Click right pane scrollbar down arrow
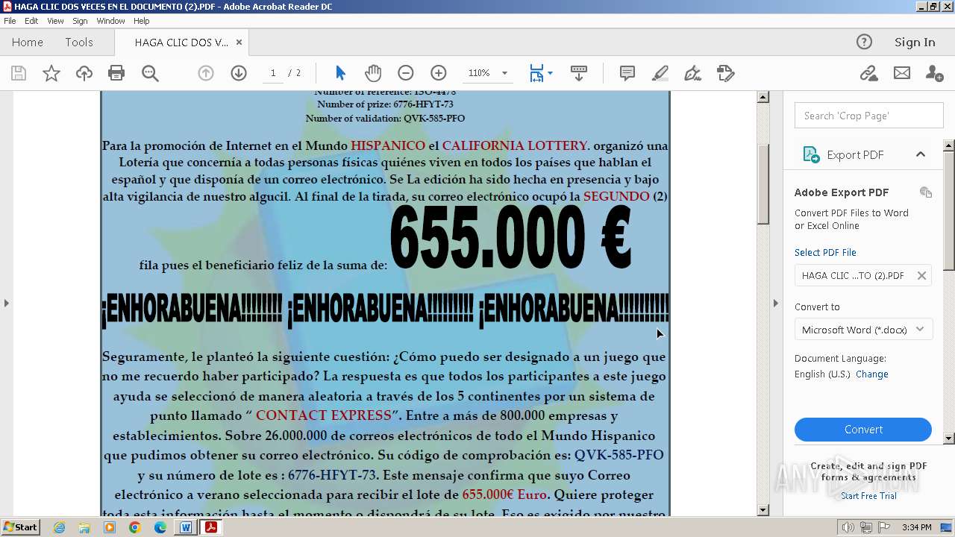955x537 pixels. pos(949,438)
